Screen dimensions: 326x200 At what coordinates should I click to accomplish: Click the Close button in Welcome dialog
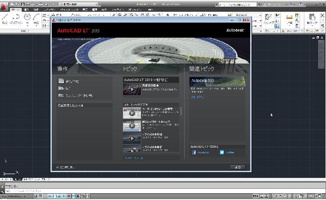click(237, 167)
